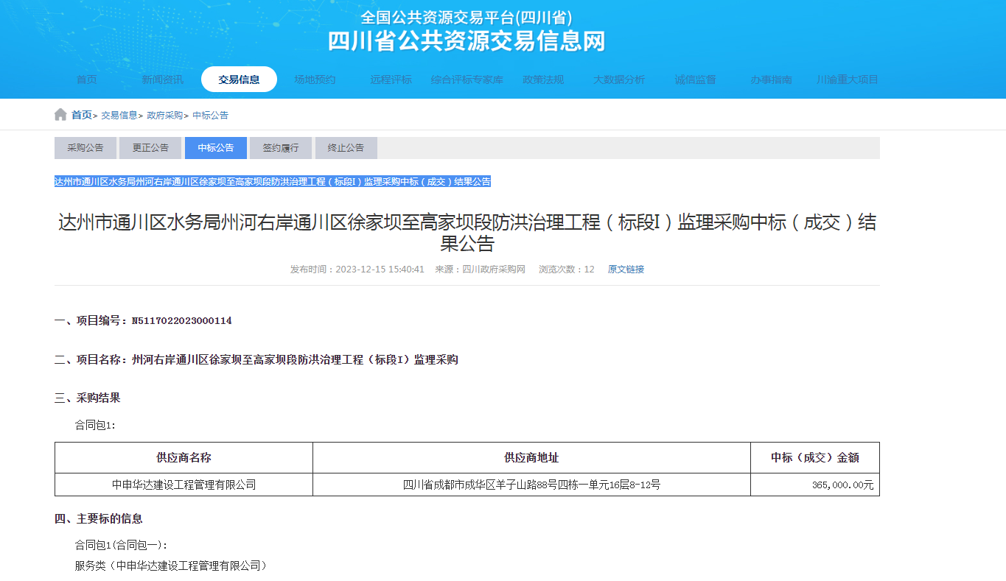The width and height of the screenshot is (1006, 581).
Task: Open the 新闻资讯 navigation item
Action: (162, 80)
